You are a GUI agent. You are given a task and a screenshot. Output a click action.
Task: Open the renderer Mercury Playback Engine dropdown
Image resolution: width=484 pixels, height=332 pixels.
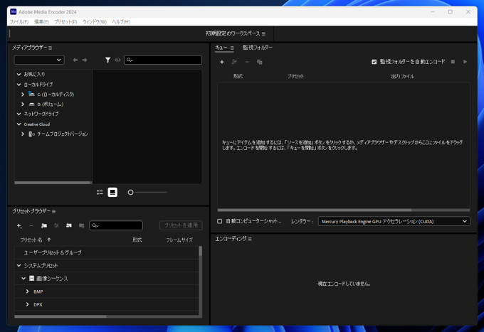tap(394, 221)
